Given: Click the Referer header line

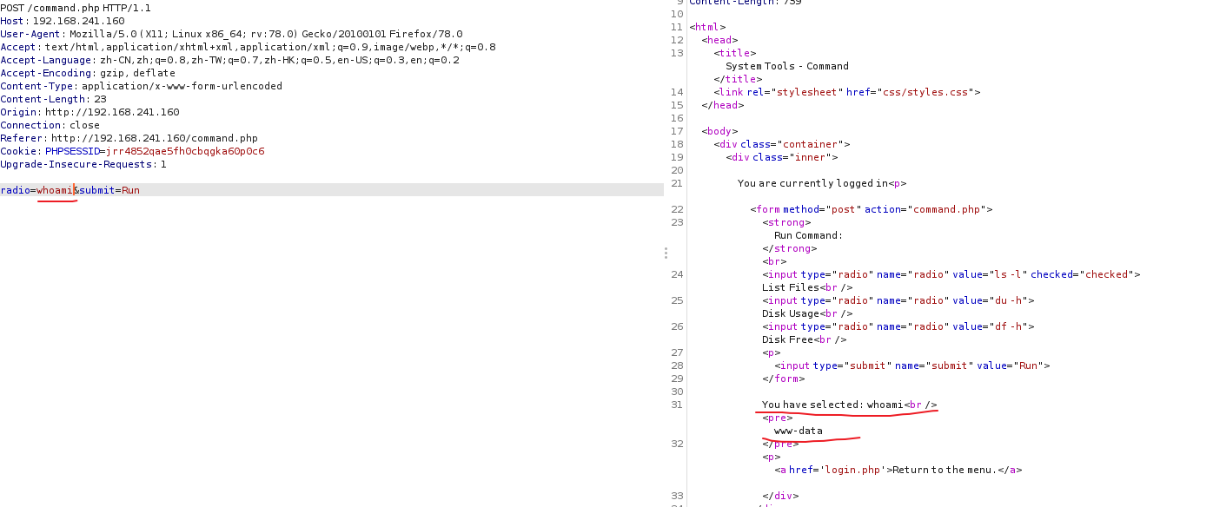Looking at the screenshot, I should pos(129,138).
